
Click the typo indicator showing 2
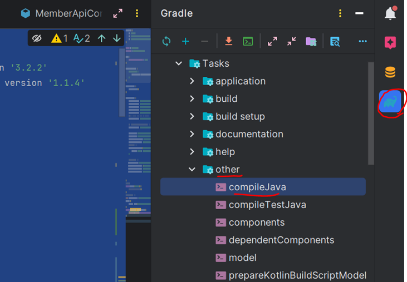[x=81, y=38]
